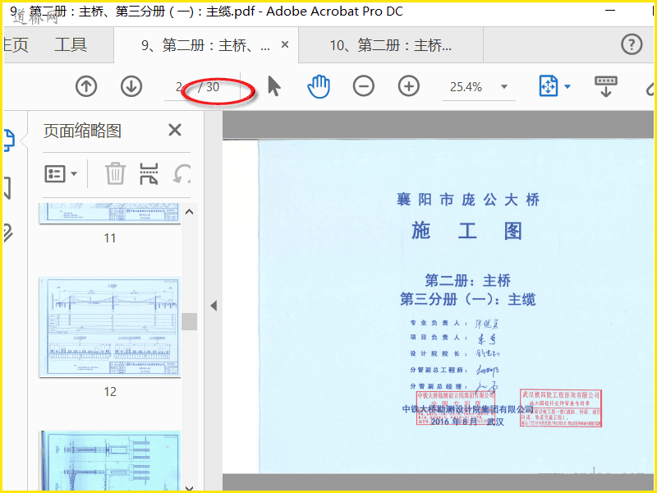Open the attachments paperclip sidebar icon
657x493 pixels.
pyautogui.click(x=8, y=233)
